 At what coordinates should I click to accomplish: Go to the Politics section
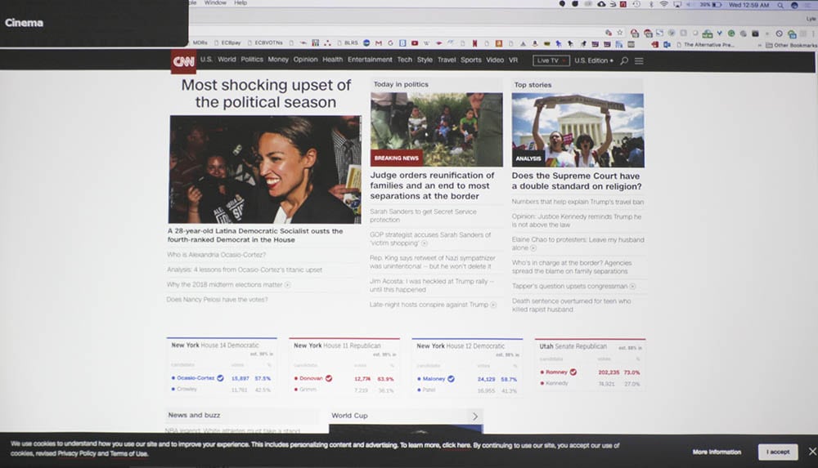252,60
